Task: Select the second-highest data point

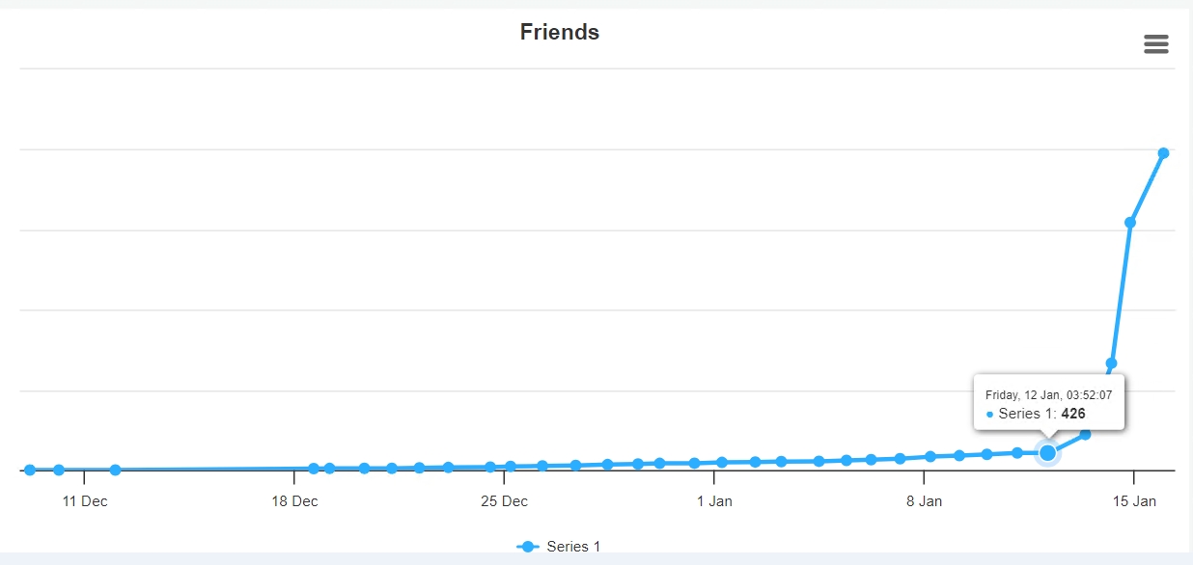Action: tap(1130, 223)
